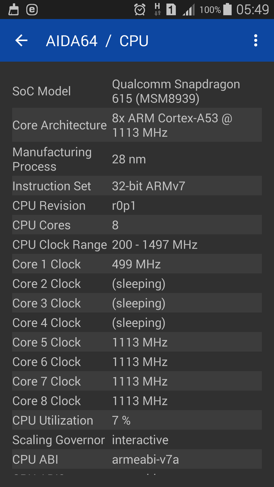Select the Scaling Governor row
The image size is (274, 487).
pos(137,440)
